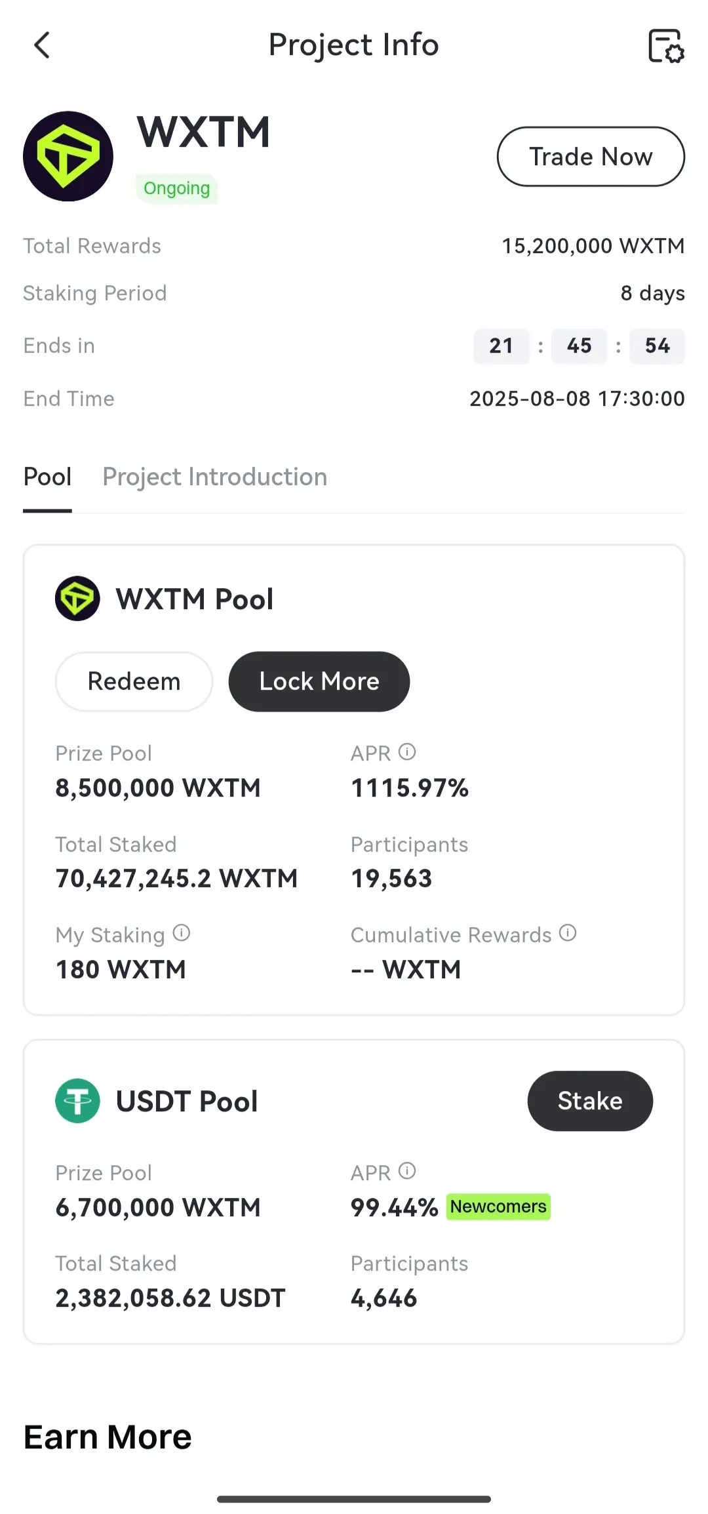
Task: Tap the Lock More button
Action: click(319, 681)
